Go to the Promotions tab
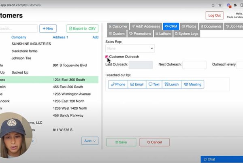The width and height of the screenshot is (243, 163). 140,34
